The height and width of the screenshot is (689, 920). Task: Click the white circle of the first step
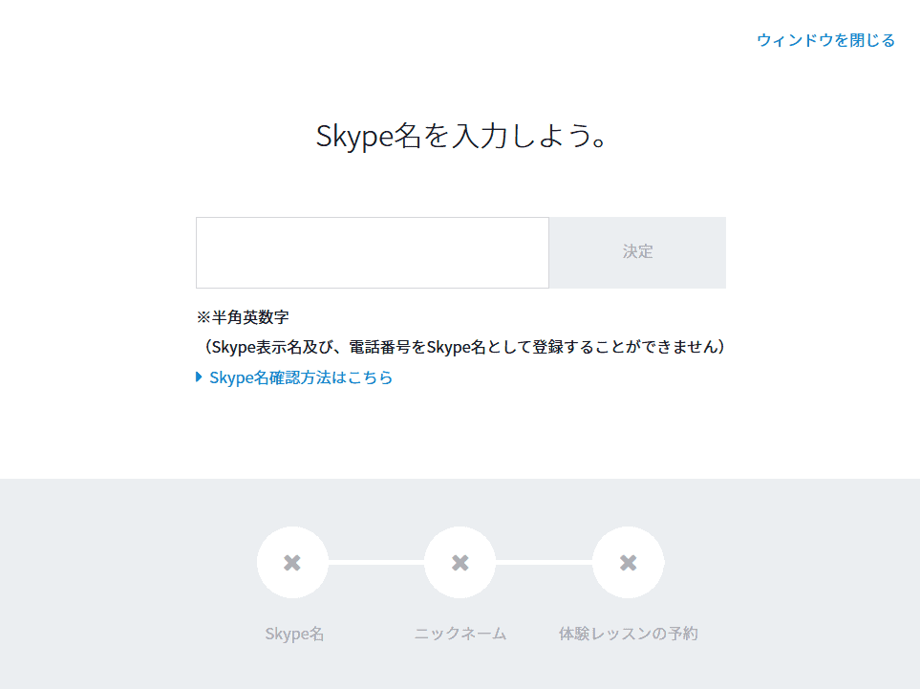[x=292, y=562]
